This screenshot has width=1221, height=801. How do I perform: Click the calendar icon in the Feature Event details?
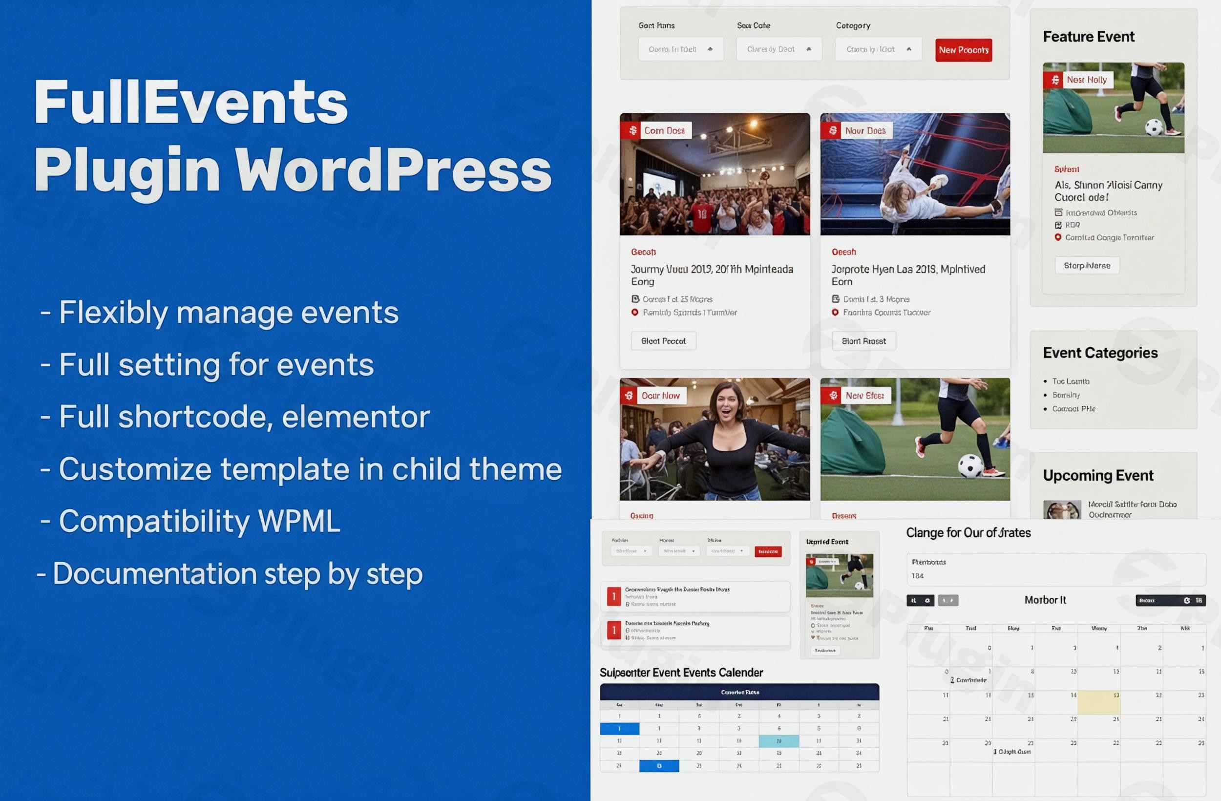point(1058,212)
